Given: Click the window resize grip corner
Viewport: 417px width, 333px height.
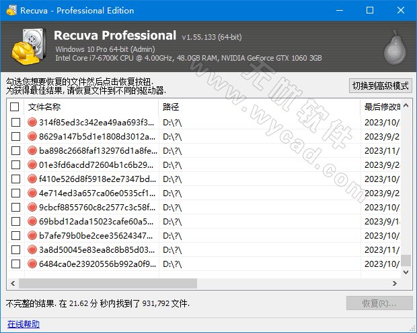Looking at the screenshot, I should [413, 329].
